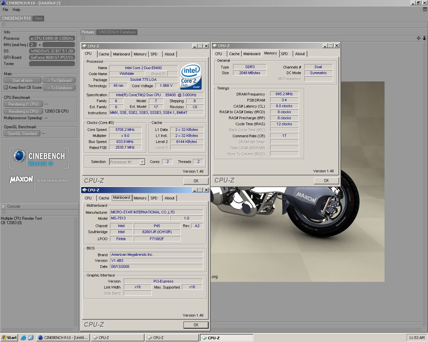Click the Intel Core 2 Duo logo
Screen dimensions: 428x342
[191, 76]
